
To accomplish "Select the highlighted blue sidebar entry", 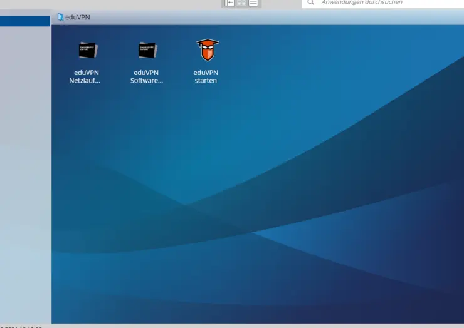I will click(25, 21).
